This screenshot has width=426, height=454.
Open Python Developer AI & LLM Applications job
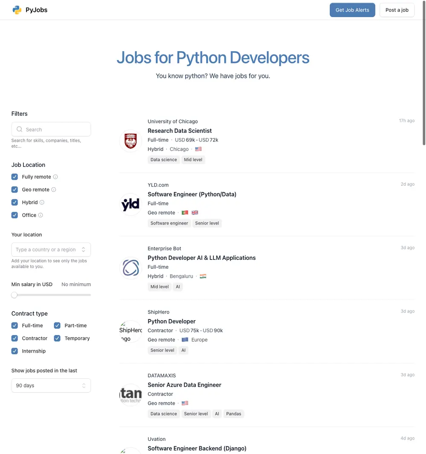pyautogui.click(x=201, y=258)
